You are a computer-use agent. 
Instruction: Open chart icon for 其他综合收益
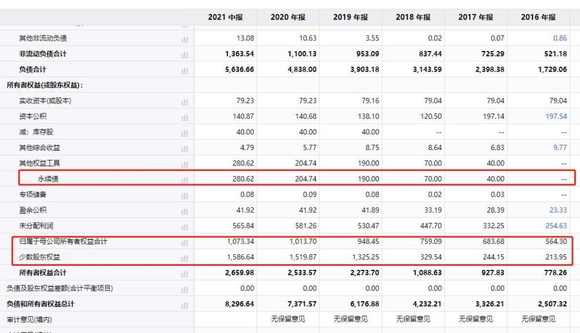coord(184,148)
